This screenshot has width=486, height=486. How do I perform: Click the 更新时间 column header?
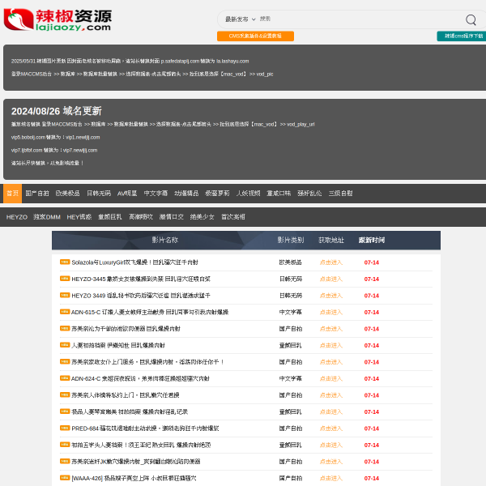coord(372,240)
